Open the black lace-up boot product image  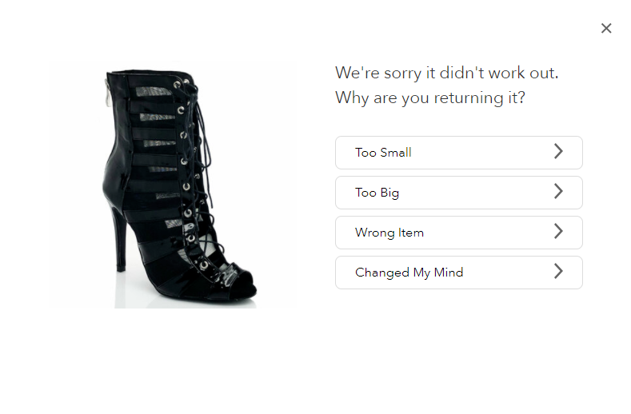[172, 185]
